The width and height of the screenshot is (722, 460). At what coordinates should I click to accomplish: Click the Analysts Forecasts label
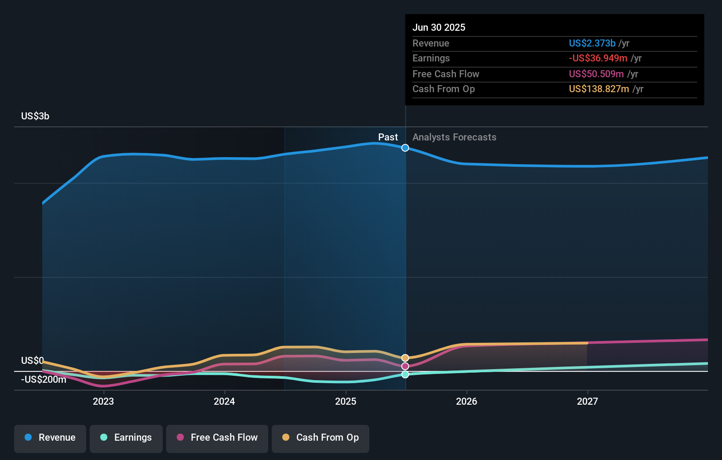pos(454,137)
